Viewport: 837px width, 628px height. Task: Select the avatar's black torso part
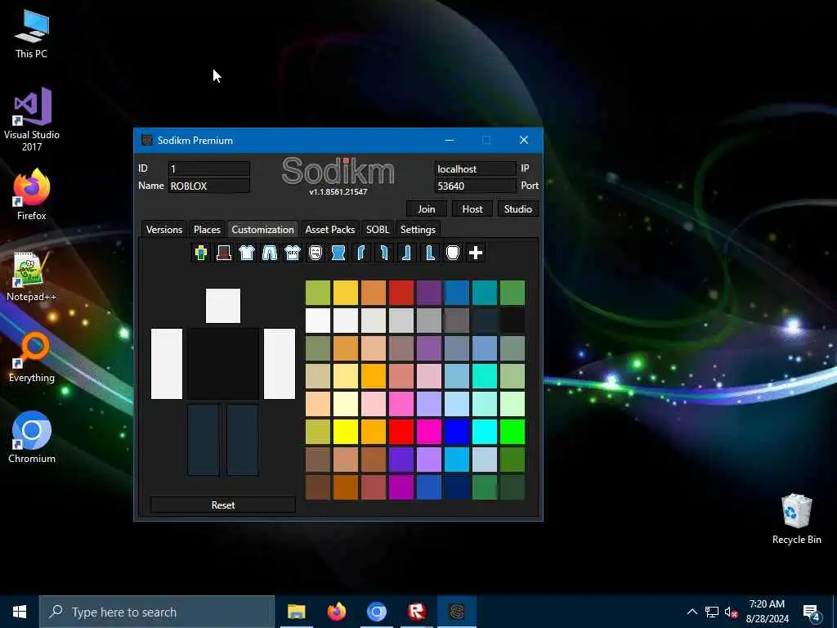[x=223, y=364]
